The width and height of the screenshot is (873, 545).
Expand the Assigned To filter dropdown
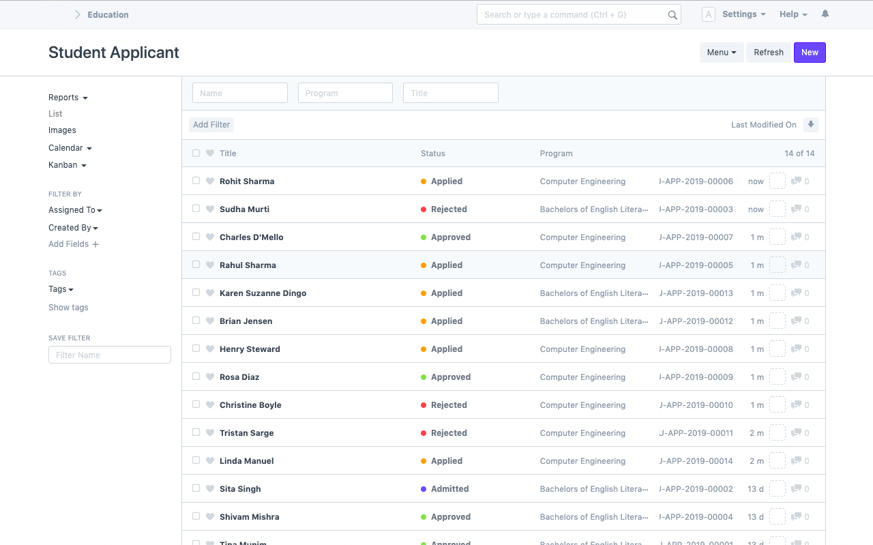[x=75, y=210]
